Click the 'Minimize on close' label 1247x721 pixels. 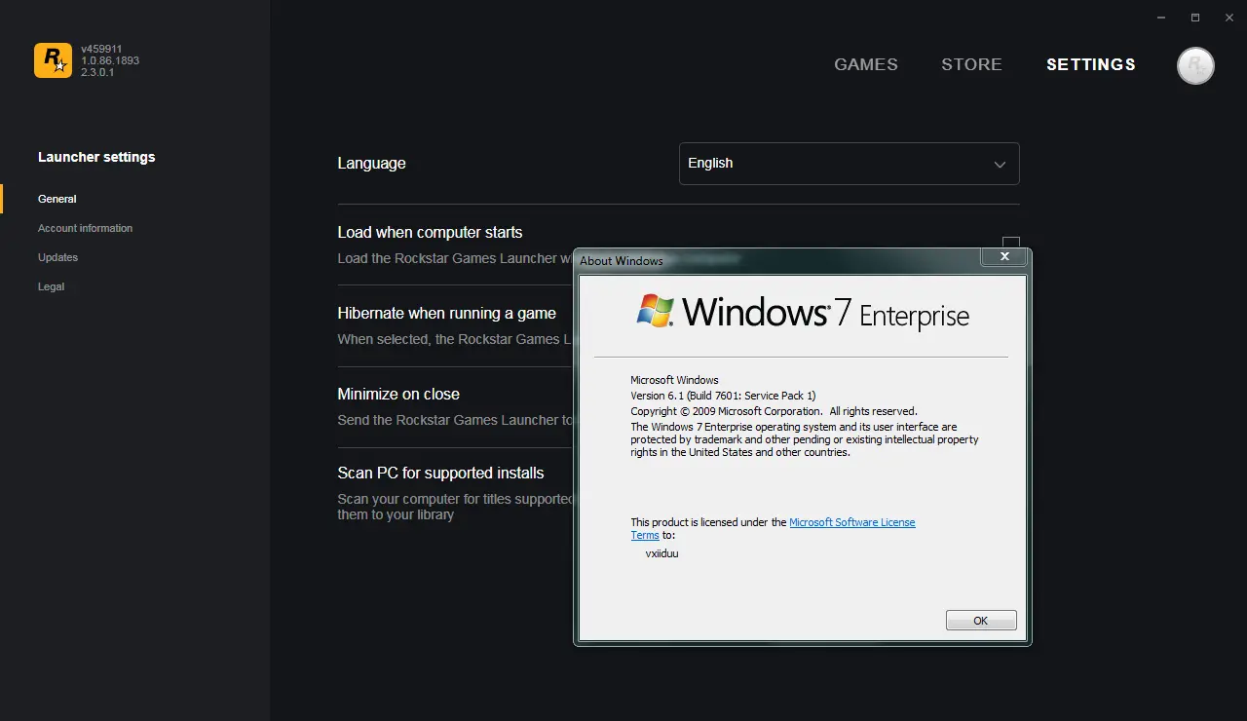pyautogui.click(x=398, y=394)
